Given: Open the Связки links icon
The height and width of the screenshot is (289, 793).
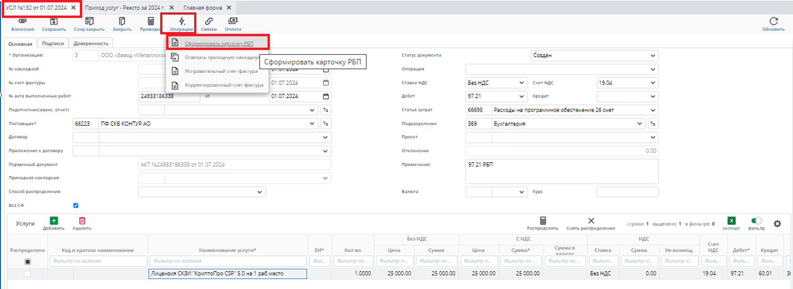Looking at the screenshot, I should coord(209,22).
